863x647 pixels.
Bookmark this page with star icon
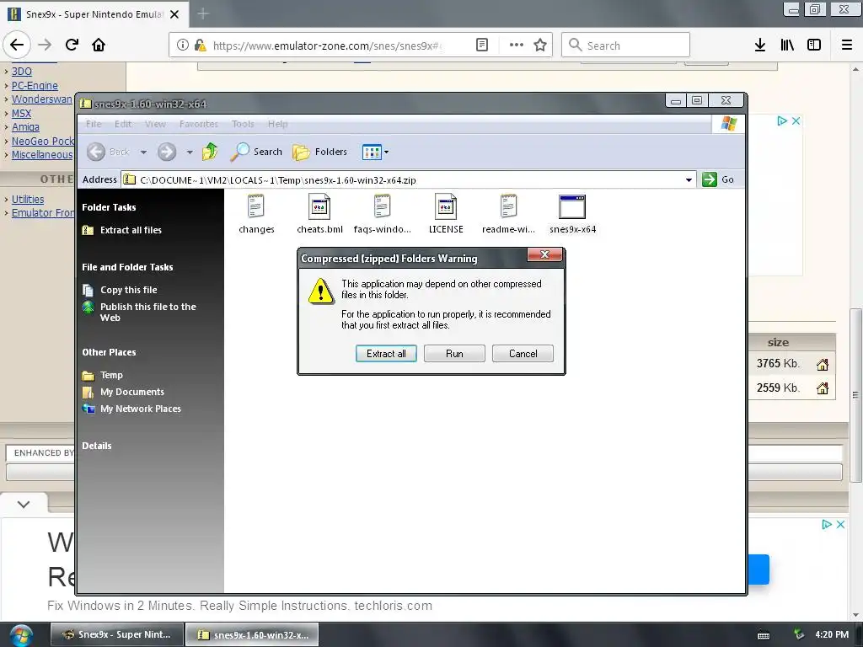coord(540,45)
